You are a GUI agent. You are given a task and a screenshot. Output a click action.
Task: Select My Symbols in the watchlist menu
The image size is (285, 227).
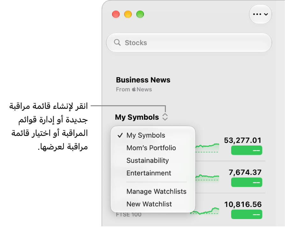(146, 135)
